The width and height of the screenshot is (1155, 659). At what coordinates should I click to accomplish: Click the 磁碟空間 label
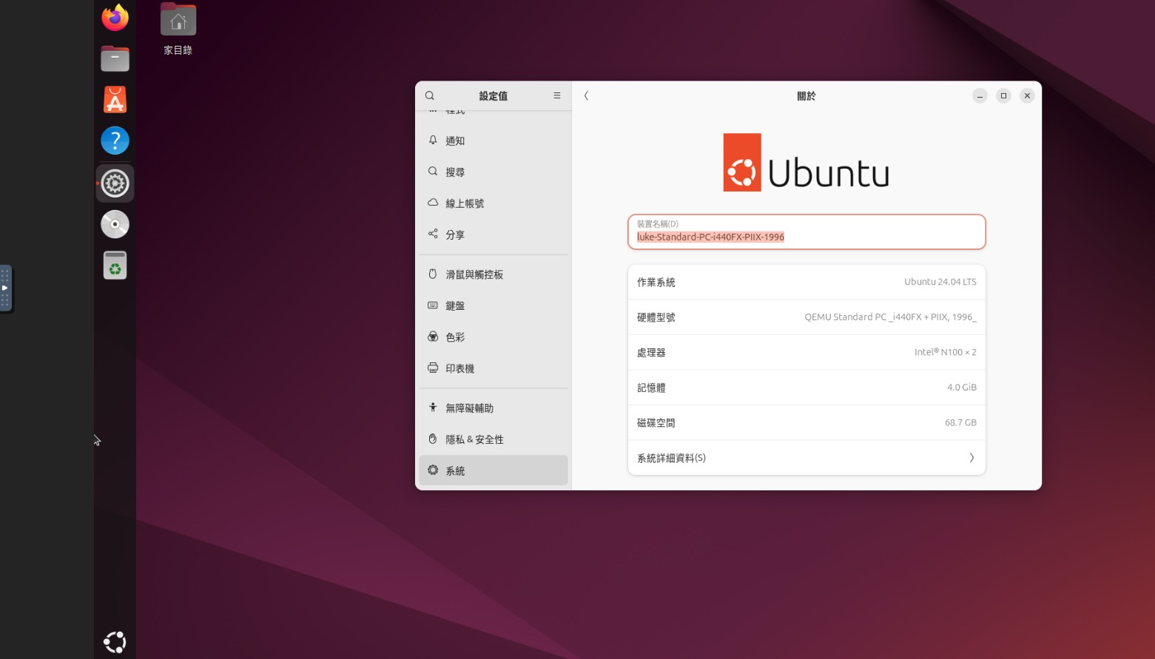tap(656, 423)
